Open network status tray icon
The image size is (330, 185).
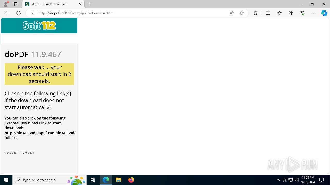pyautogui.click(x=291, y=180)
